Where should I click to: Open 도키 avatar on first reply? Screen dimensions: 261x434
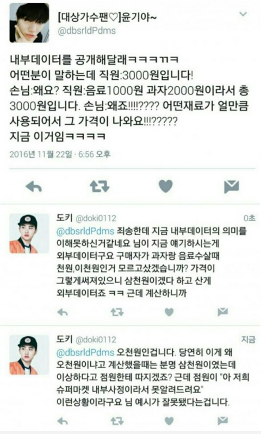[29, 234]
